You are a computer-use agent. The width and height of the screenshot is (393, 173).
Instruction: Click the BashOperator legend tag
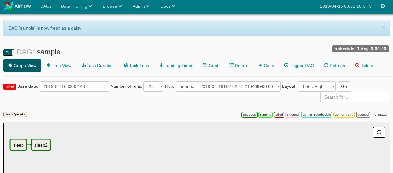point(15,114)
